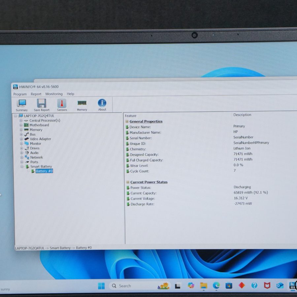Expand the Ports tree node
This screenshot has height=297, width=297.
pyautogui.click(x=22, y=162)
